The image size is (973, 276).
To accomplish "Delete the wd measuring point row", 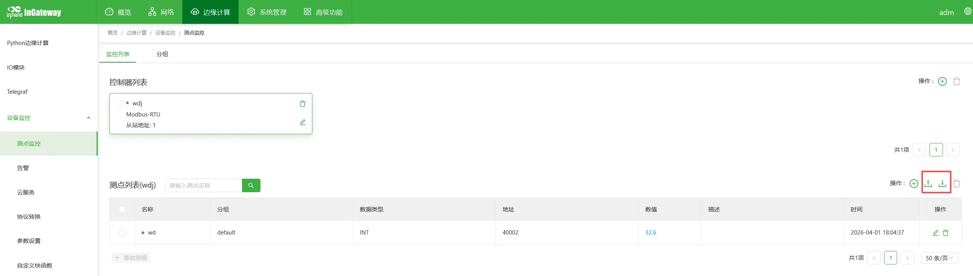I will tap(946, 233).
